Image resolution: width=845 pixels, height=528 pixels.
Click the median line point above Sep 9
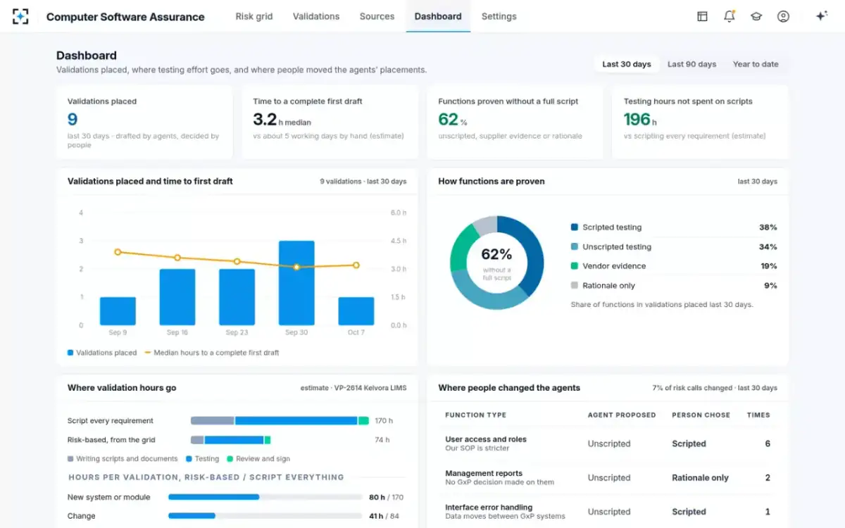click(x=118, y=252)
